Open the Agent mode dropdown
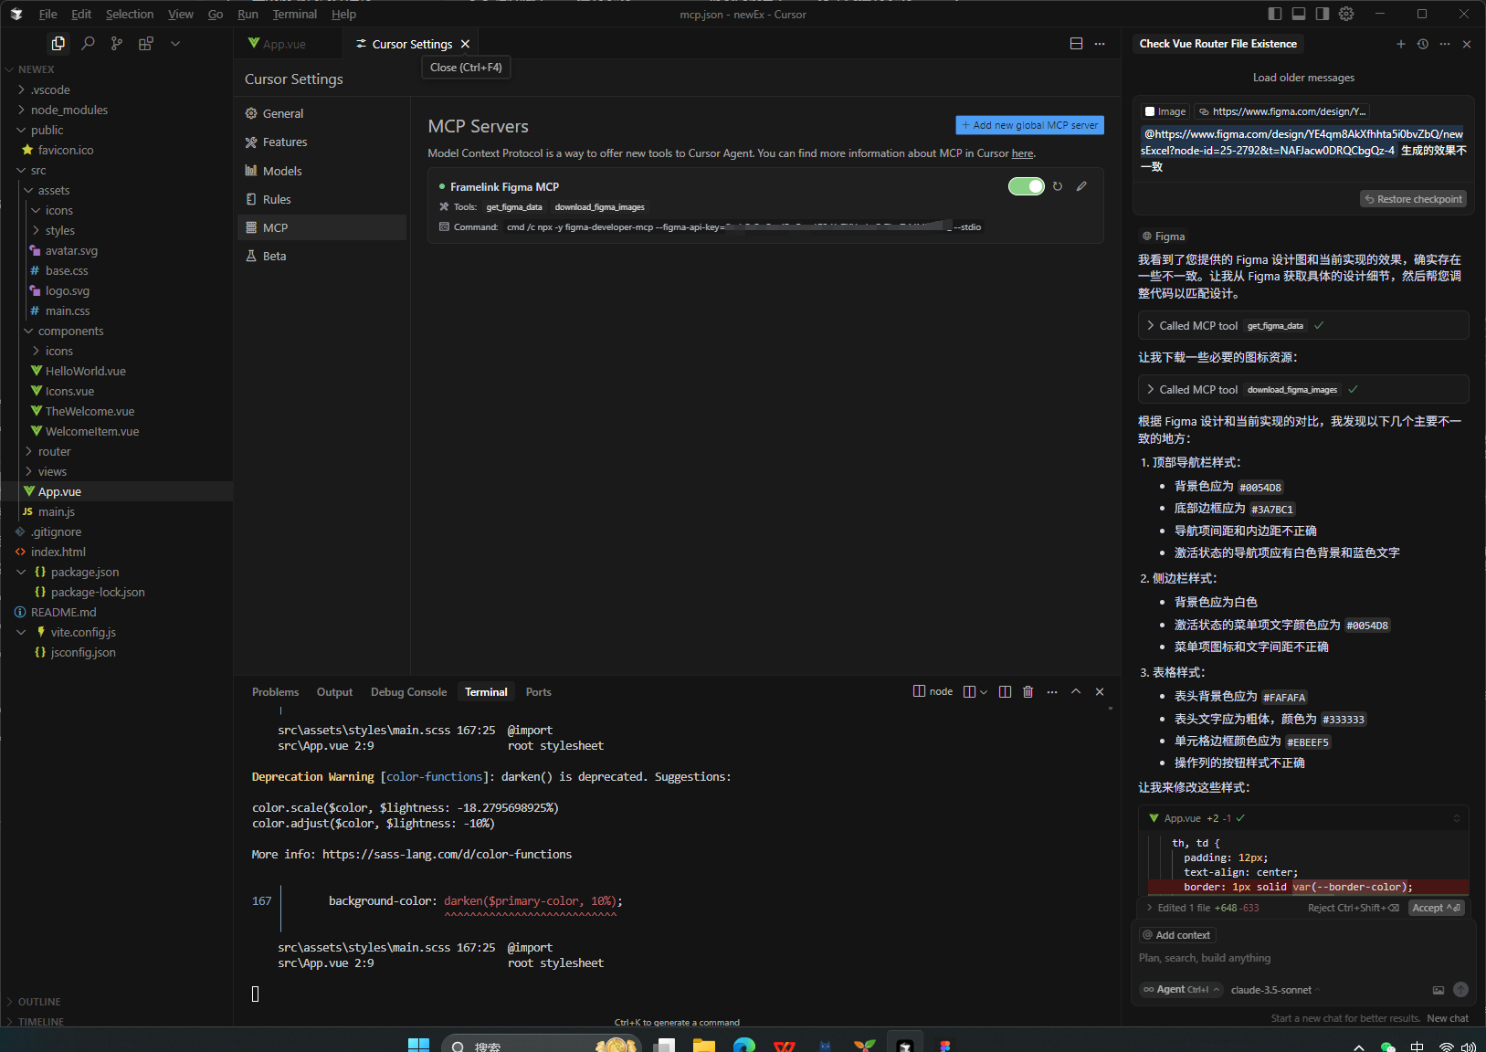The image size is (1486, 1052). click(1181, 990)
